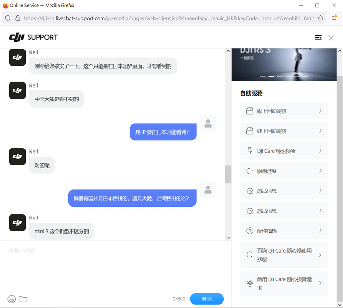Click the 發送 send button
The image size is (343, 308).
click(207, 299)
